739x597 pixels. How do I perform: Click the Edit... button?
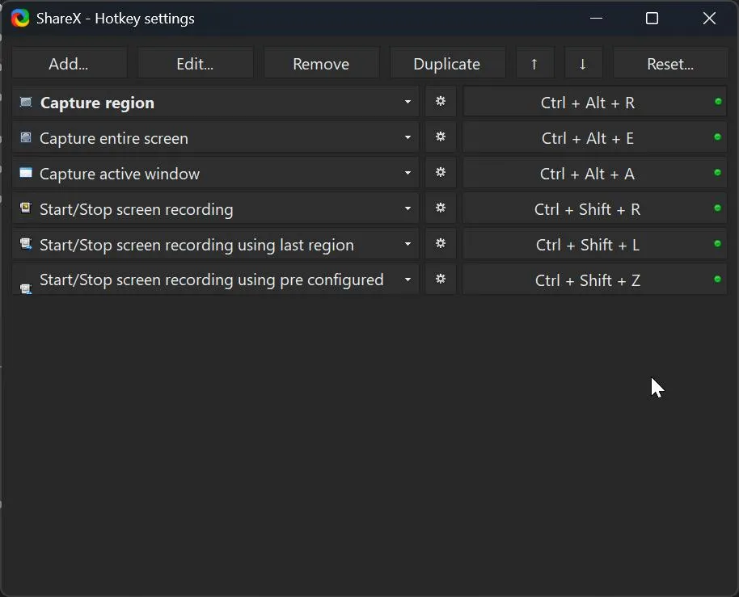click(195, 64)
